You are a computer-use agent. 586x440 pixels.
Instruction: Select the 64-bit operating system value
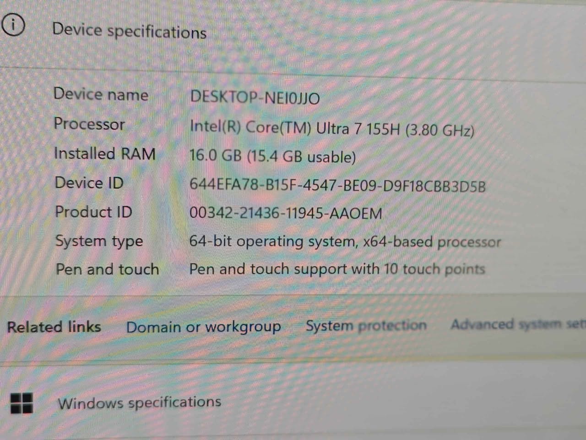[345, 242]
